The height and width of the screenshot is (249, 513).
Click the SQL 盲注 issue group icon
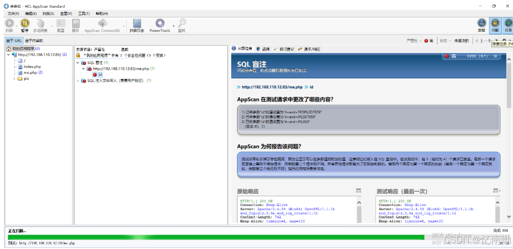pos(84,63)
